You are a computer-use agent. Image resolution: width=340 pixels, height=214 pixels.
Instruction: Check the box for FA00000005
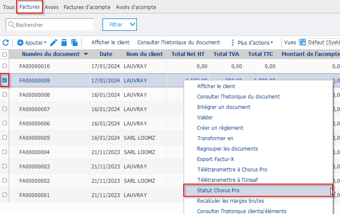[x=4, y=138]
